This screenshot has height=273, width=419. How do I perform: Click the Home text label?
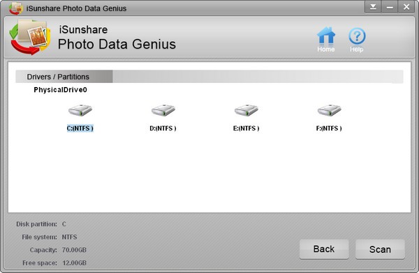(325, 49)
